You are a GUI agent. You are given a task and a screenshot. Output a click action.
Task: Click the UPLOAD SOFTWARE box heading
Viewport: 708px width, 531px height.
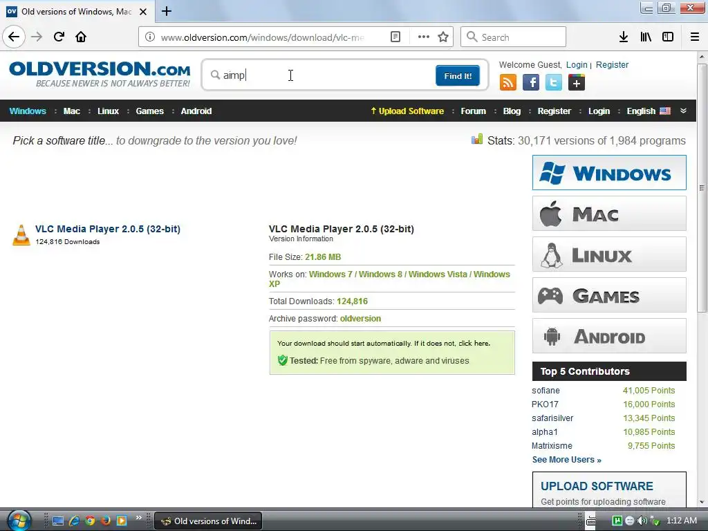tap(597, 486)
